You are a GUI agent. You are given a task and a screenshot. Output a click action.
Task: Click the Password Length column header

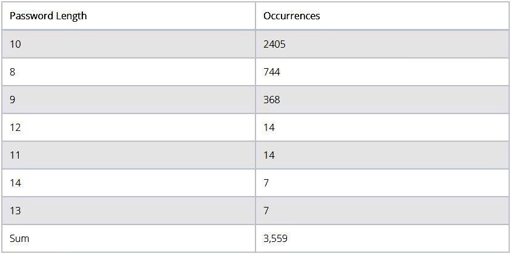(128, 16)
